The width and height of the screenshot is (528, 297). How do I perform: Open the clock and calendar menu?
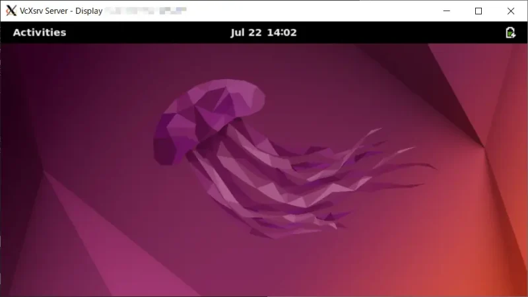click(x=263, y=32)
